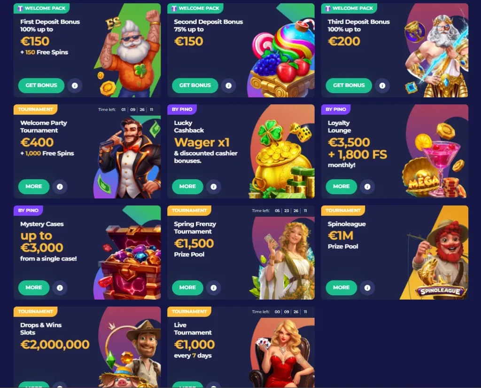Image resolution: width=481 pixels, height=388 pixels.
Task: Open More for Lucky Cashback
Action: (187, 186)
